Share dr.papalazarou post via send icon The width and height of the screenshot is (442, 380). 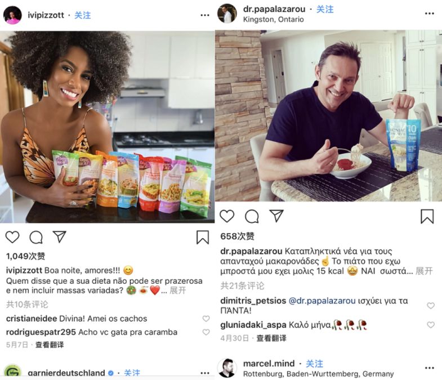pos(276,216)
